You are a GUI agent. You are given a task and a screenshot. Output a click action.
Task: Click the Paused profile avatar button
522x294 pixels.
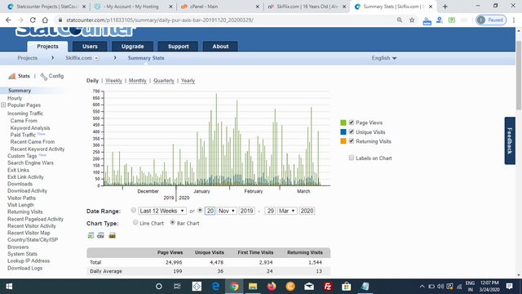(x=491, y=20)
